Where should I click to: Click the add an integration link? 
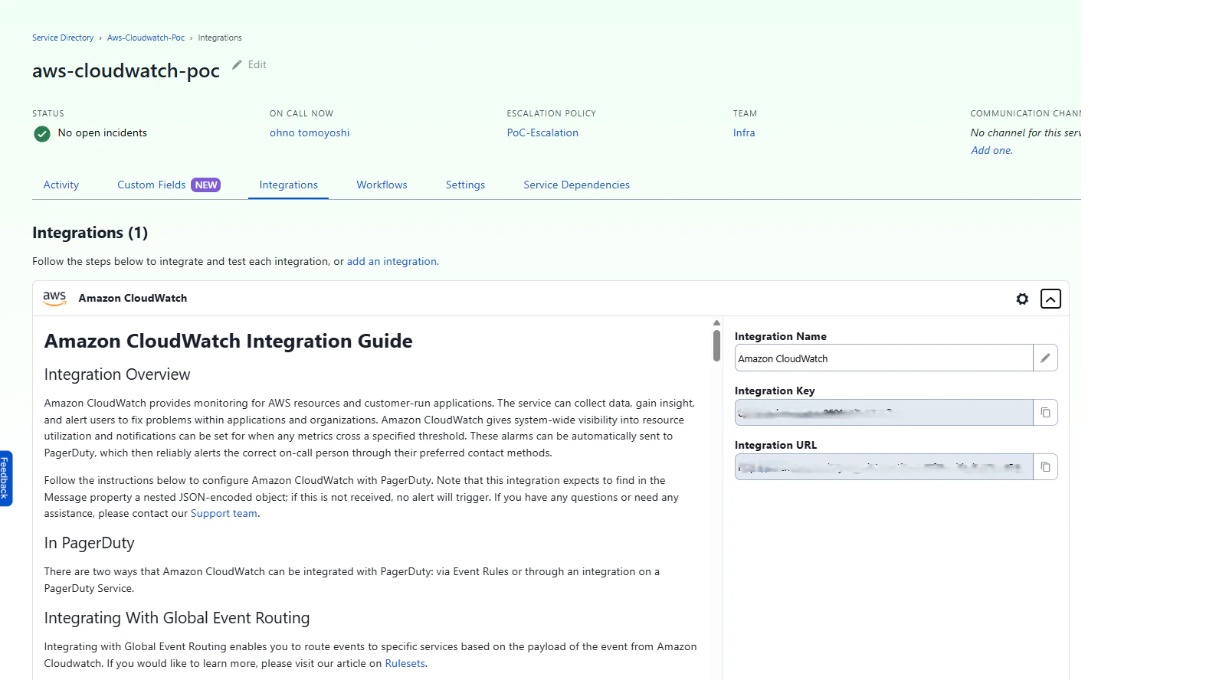[392, 262]
